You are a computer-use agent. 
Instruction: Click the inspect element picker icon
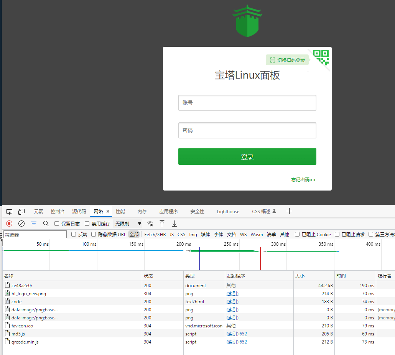pyautogui.click(x=9, y=212)
